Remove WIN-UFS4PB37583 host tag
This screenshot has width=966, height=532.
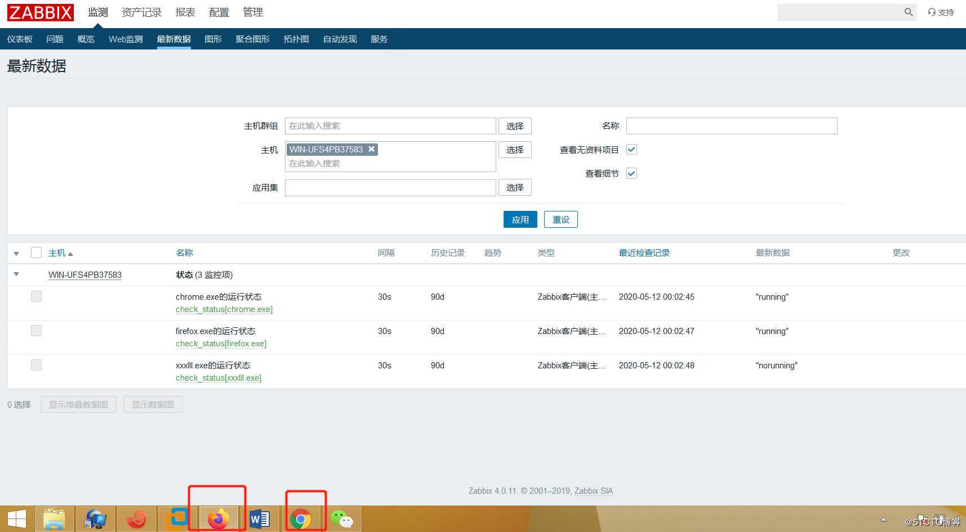pos(371,149)
